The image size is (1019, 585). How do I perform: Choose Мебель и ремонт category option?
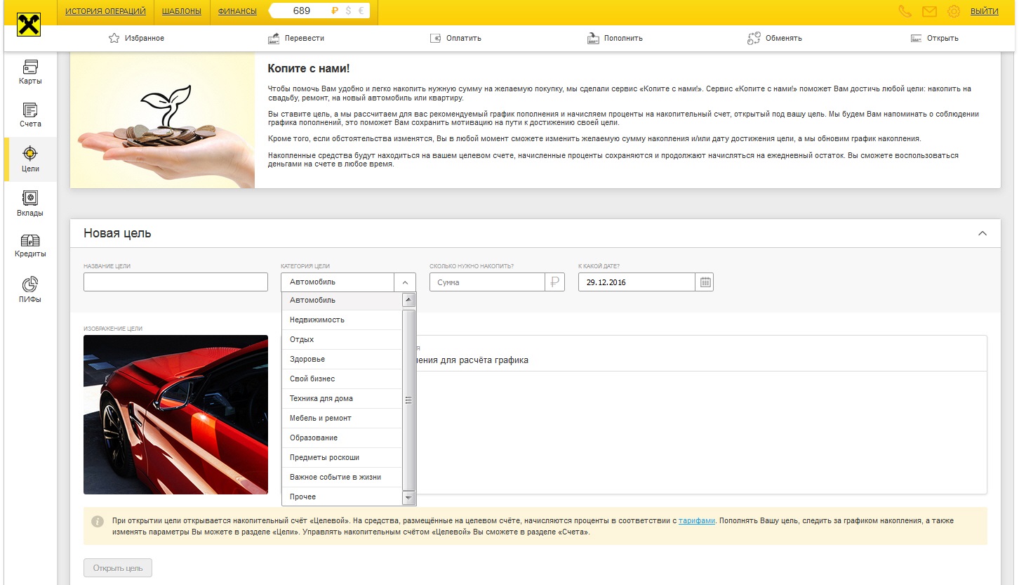(342, 419)
